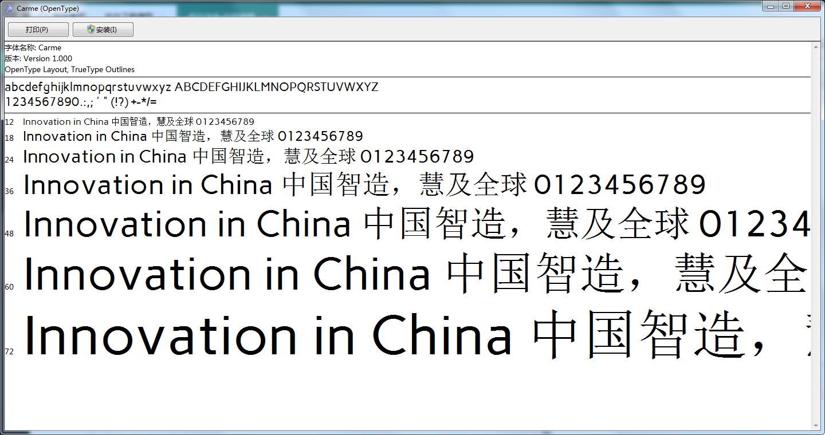This screenshot has width=825, height=435.
Task: Click the size label '72'
Action: (x=9, y=351)
